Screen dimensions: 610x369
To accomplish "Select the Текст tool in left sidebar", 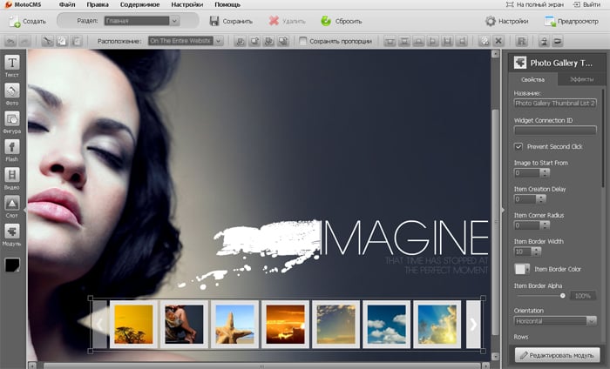I will [13, 65].
